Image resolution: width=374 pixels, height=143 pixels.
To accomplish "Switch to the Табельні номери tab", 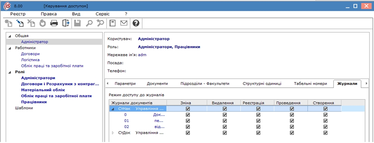I will pyautogui.click(x=310, y=84).
